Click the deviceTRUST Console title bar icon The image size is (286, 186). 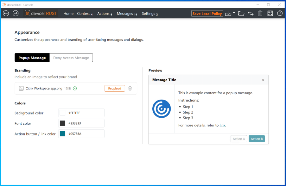(4, 4)
